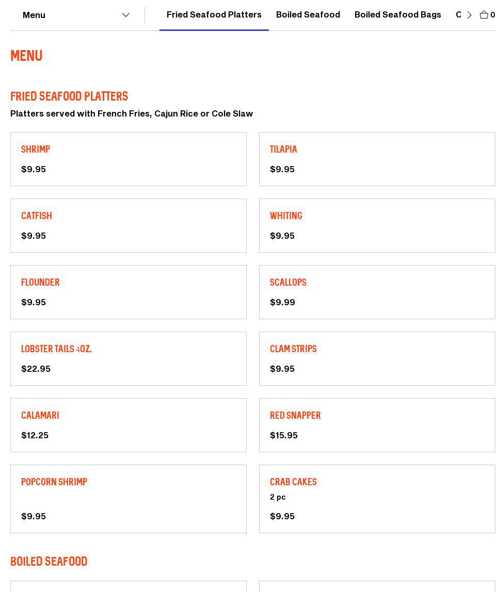Open the Tilapia platter item
The height and width of the screenshot is (592, 498).
click(377, 159)
